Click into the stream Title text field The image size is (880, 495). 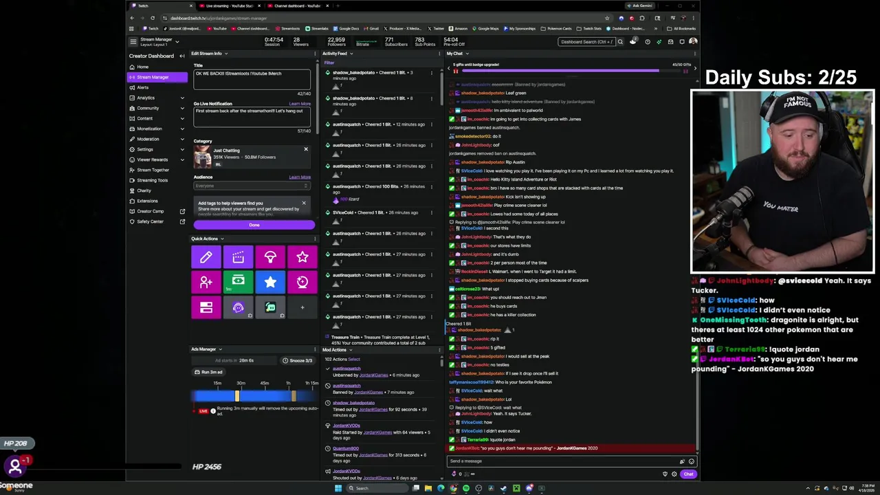tap(252, 78)
